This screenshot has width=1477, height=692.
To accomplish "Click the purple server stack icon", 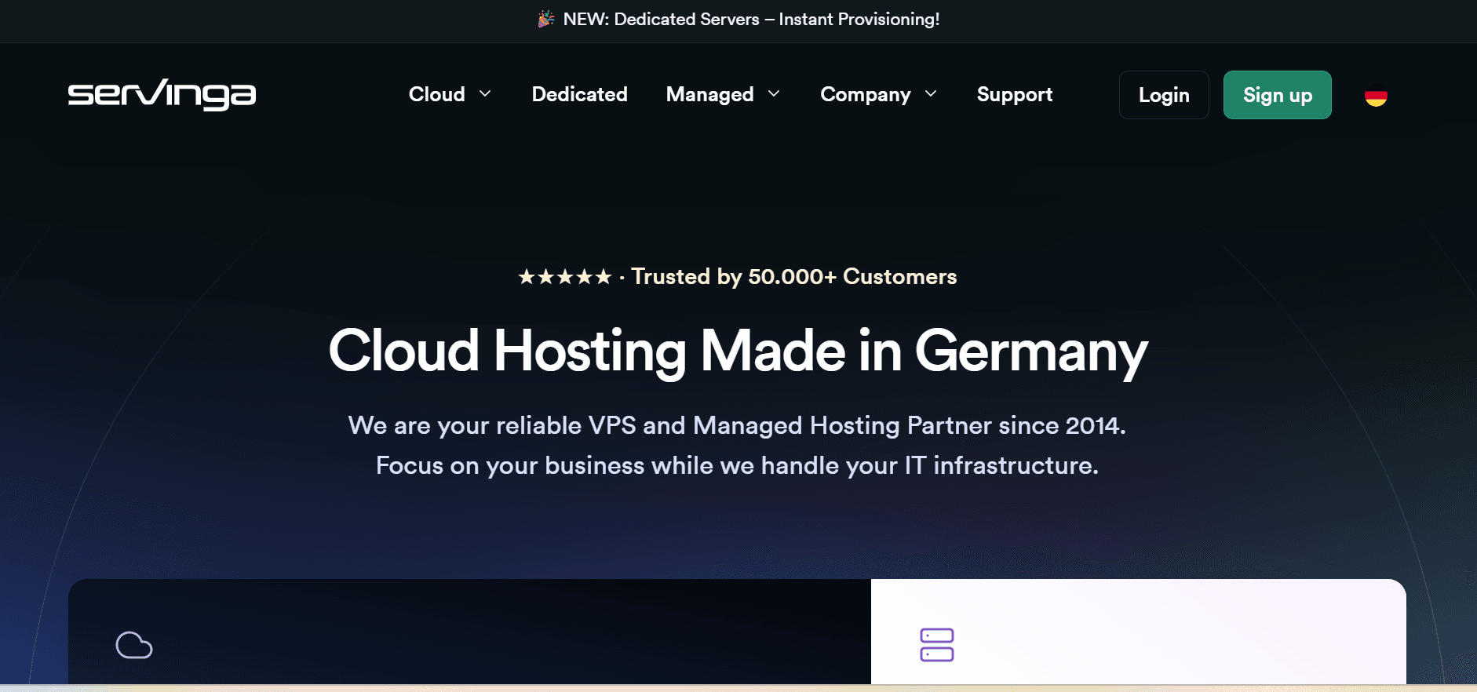I will click(936, 645).
